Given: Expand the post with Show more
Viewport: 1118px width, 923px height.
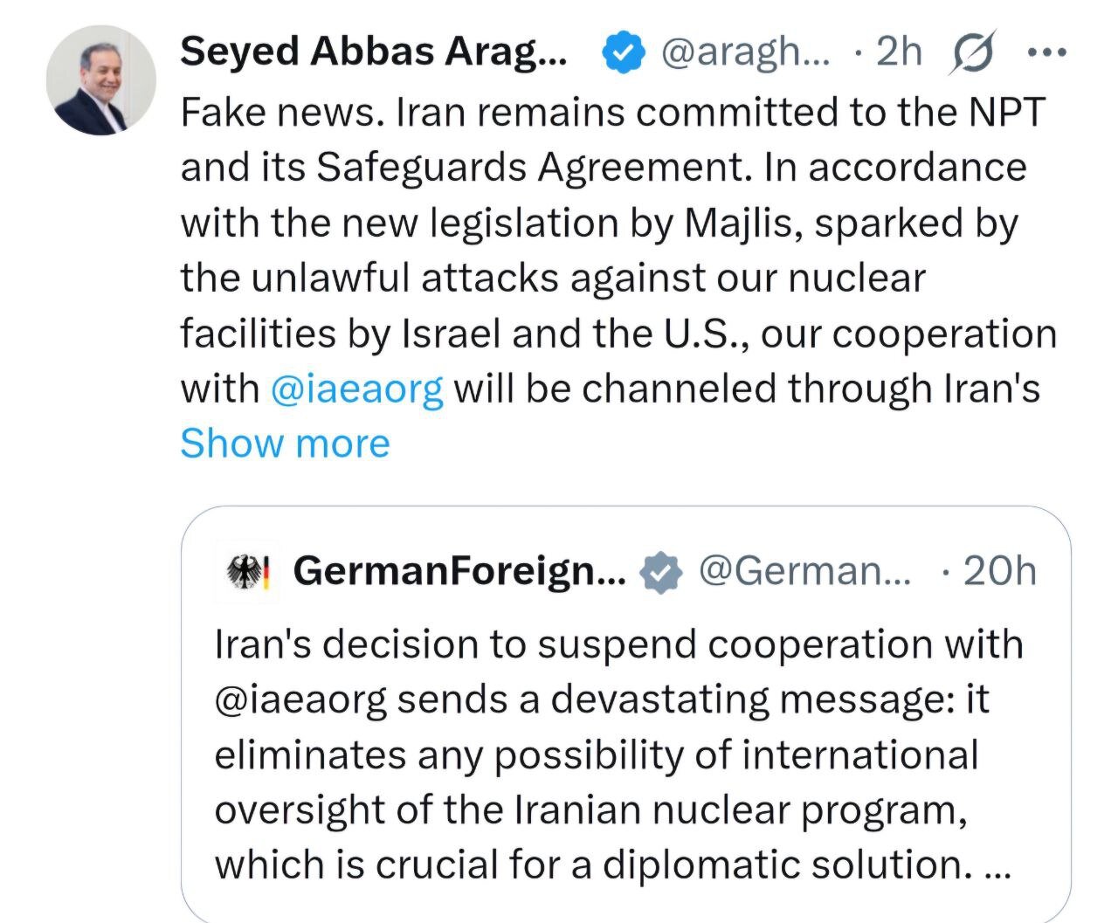Looking at the screenshot, I should [x=285, y=443].
